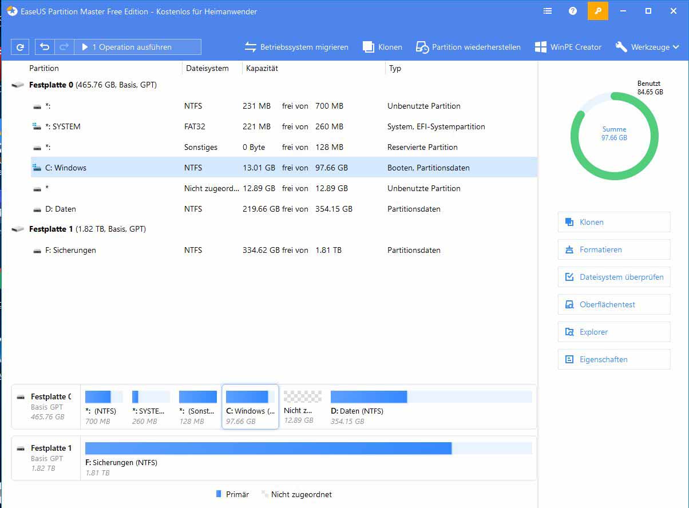The height and width of the screenshot is (508, 689).
Task: Click Dateisystem überprüfen button
Action: [x=614, y=277]
